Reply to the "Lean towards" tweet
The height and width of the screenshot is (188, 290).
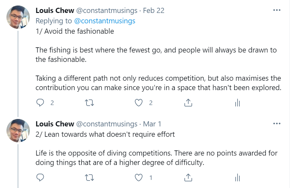(40, 178)
